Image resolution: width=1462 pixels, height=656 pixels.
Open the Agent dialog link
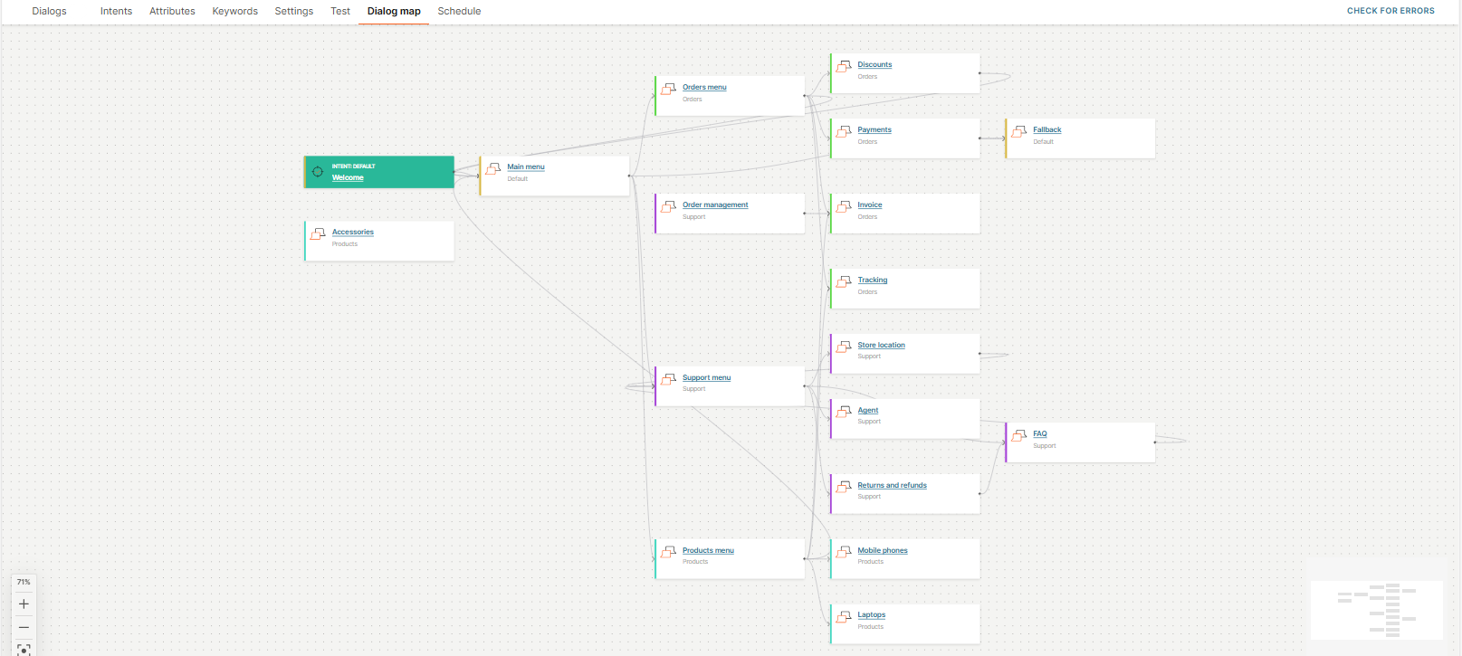click(868, 410)
